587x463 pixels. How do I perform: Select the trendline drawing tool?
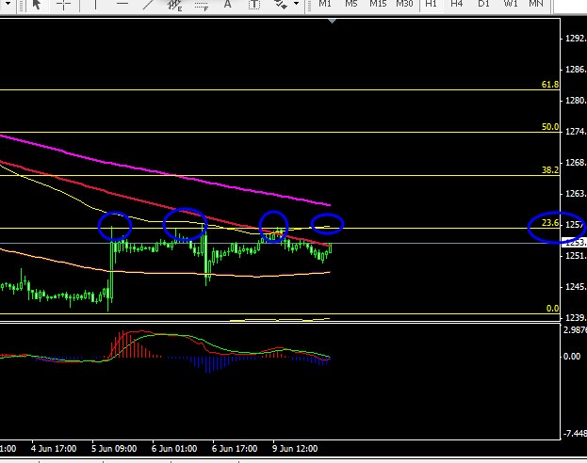(149, 4)
